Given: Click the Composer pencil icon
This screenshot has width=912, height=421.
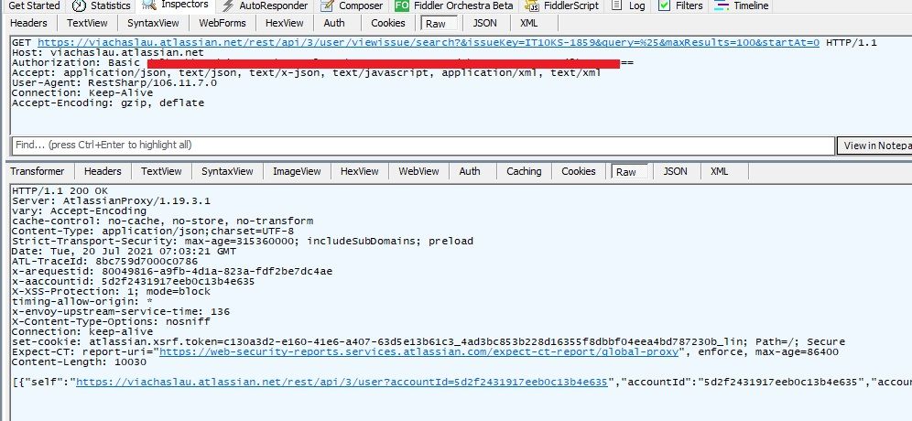Looking at the screenshot, I should point(327,5).
